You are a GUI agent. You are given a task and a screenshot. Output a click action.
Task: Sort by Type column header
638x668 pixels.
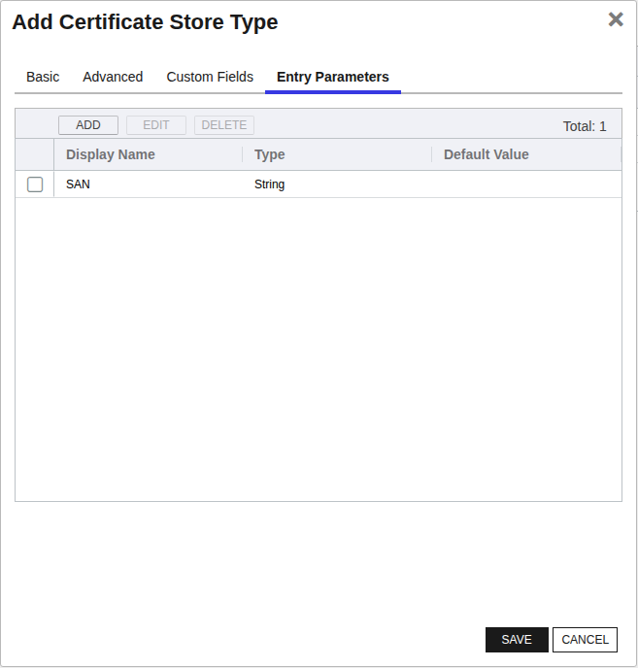coord(269,154)
